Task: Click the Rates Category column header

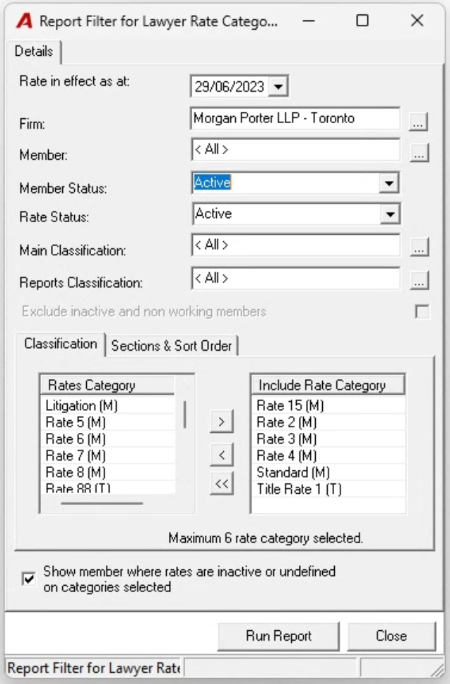Action: point(107,386)
